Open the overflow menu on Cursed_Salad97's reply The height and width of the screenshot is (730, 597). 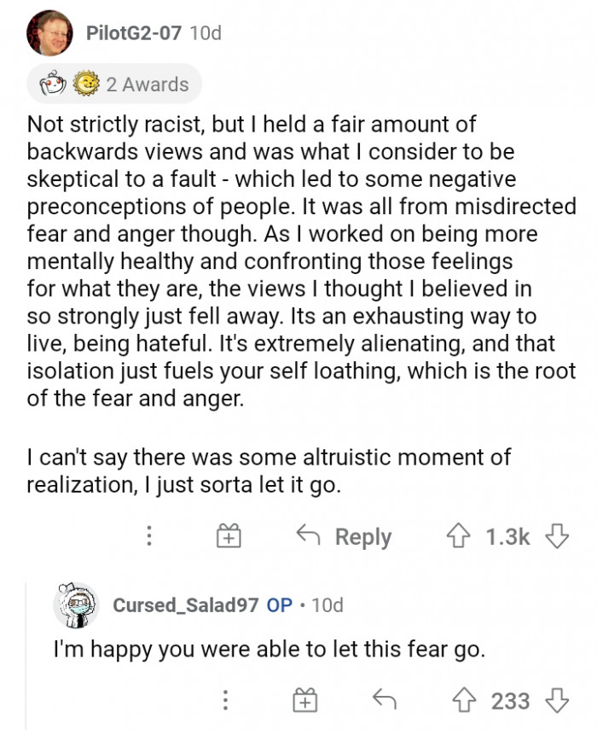226,700
